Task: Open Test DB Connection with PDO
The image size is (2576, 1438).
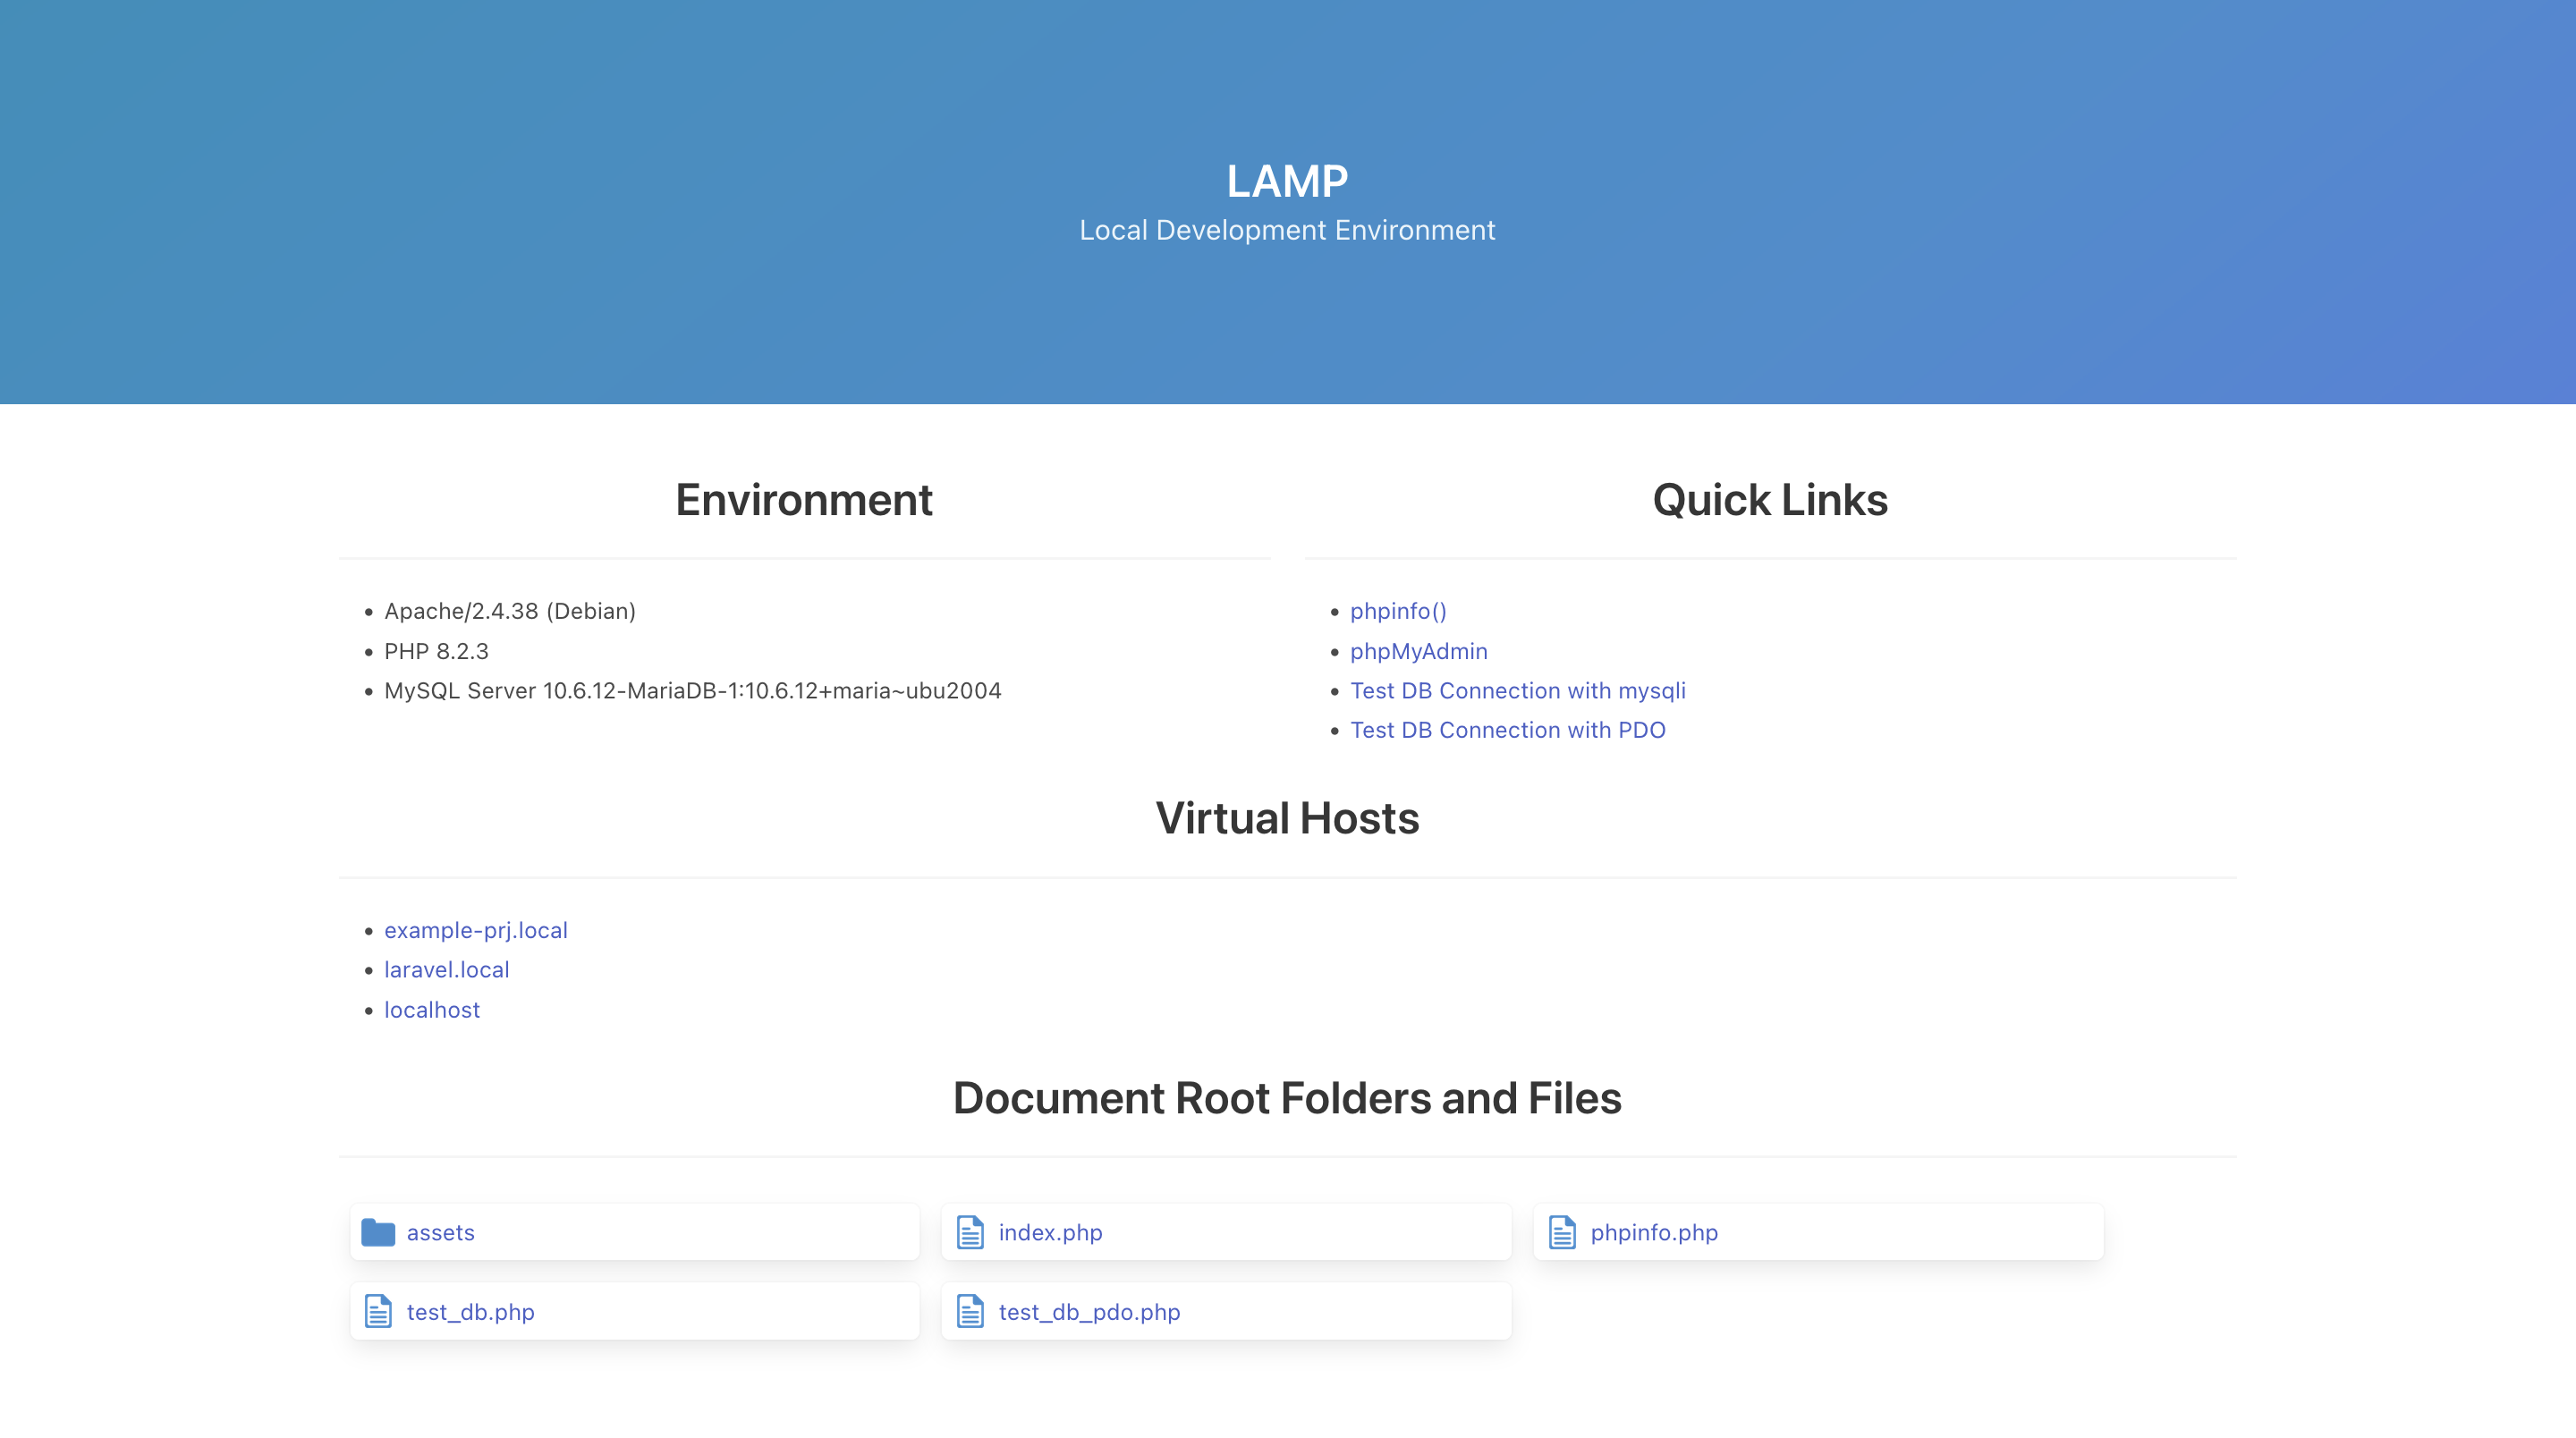Action: pyautogui.click(x=1507, y=730)
